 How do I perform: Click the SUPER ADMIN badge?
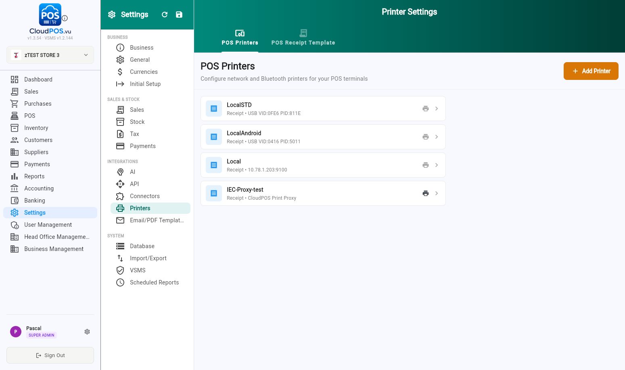(x=42, y=335)
